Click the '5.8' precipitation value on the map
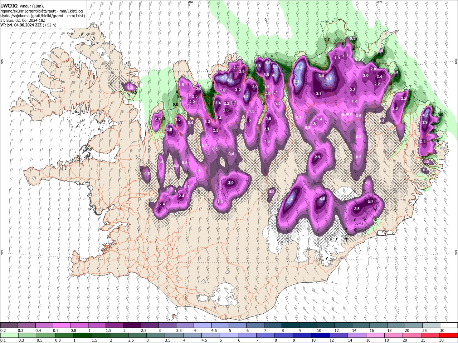 pos(297,81)
